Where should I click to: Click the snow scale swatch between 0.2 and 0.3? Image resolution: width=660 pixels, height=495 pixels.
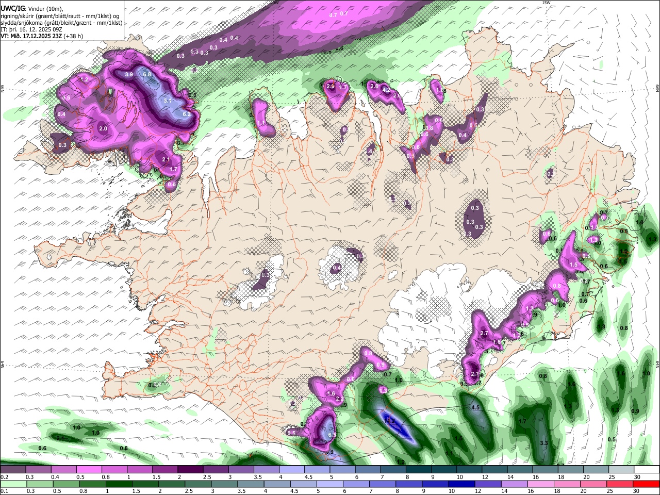click(x=13, y=470)
